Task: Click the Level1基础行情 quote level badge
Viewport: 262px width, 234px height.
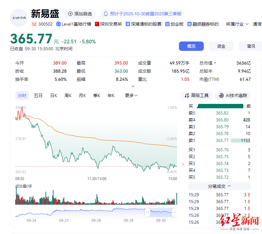Action: (x=73, y=24)
